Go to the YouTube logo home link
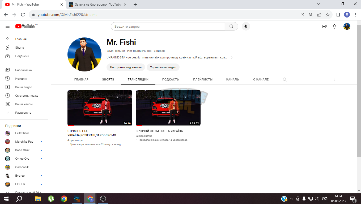 tap(25, 26)
